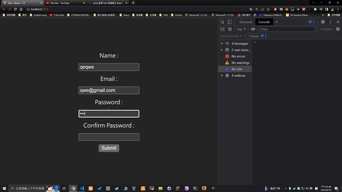Open the Docker bookmark folder
Screen dimensions: 342x192
point(177,15)
